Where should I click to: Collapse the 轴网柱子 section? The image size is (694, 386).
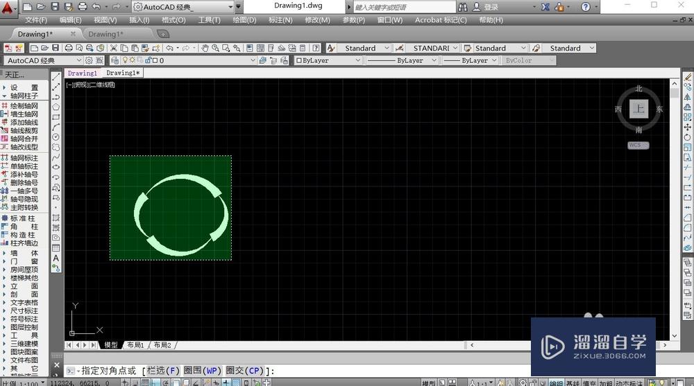click(x=4, y=96)
